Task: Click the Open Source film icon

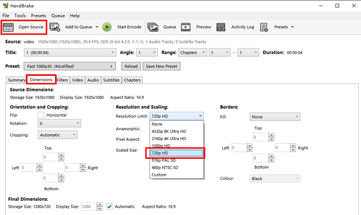Action: pyautogui.click(x=9, y=27)
